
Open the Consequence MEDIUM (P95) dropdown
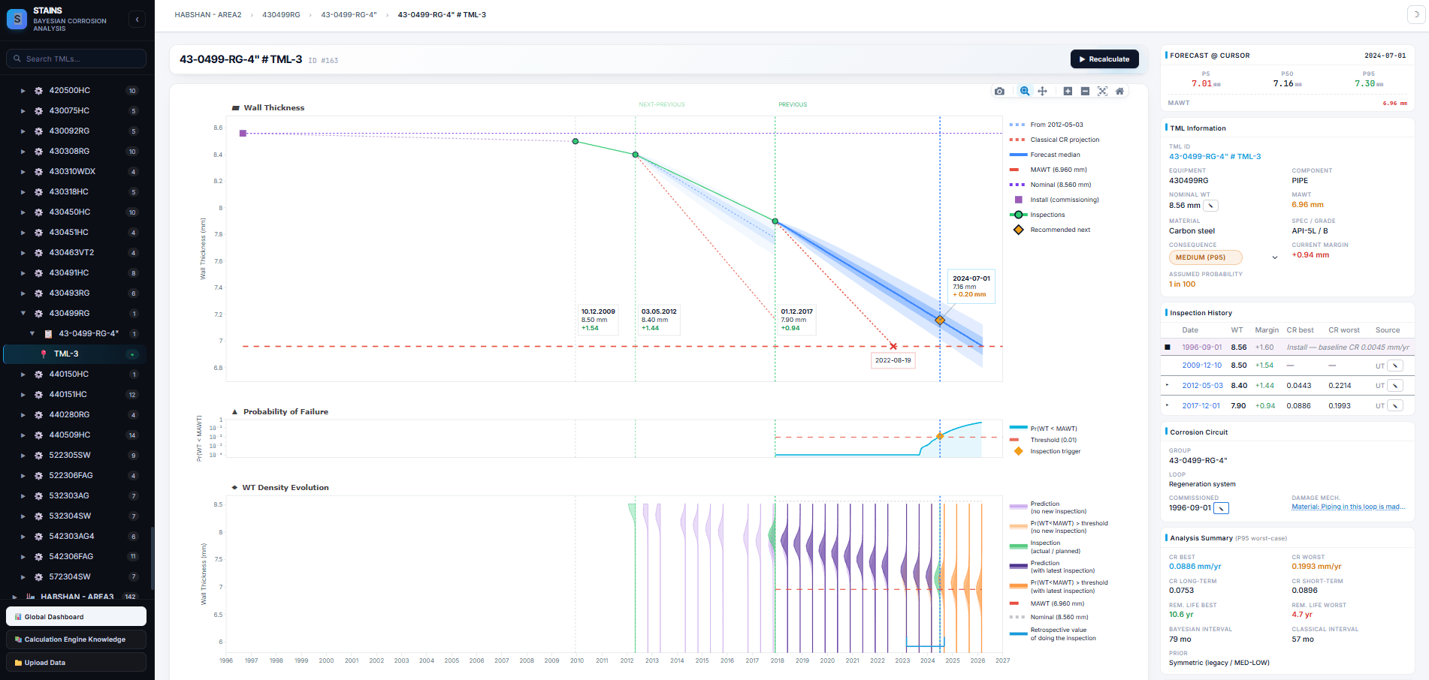[x=1224, y=257]
